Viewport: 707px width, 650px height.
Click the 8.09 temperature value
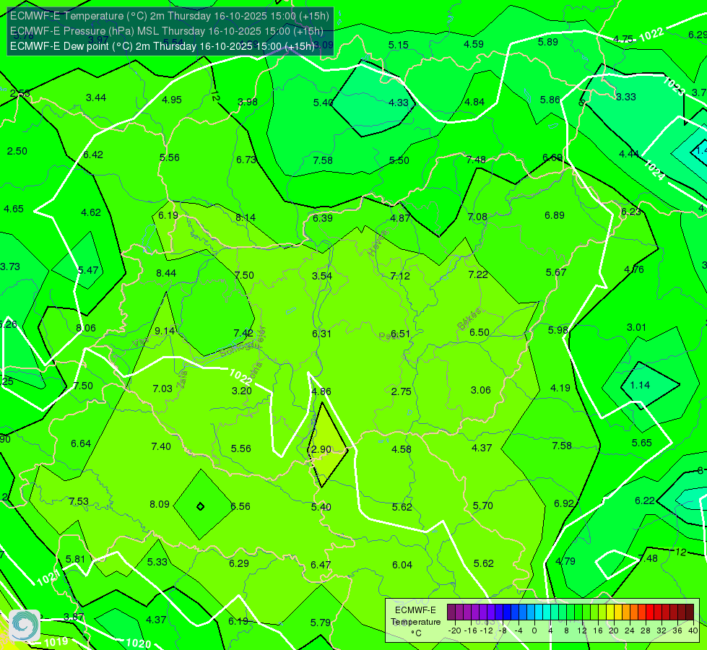click(x=159, y=504)
